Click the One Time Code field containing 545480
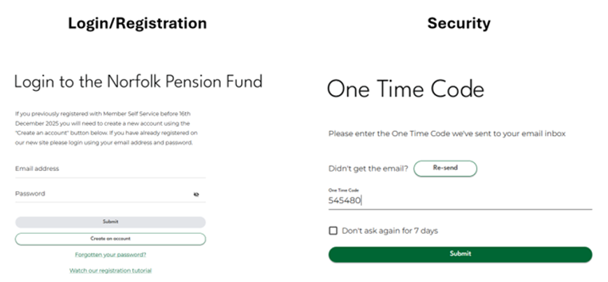Image resolution: width=608 pixels, height=282 pixels. (x=459, y=201)
